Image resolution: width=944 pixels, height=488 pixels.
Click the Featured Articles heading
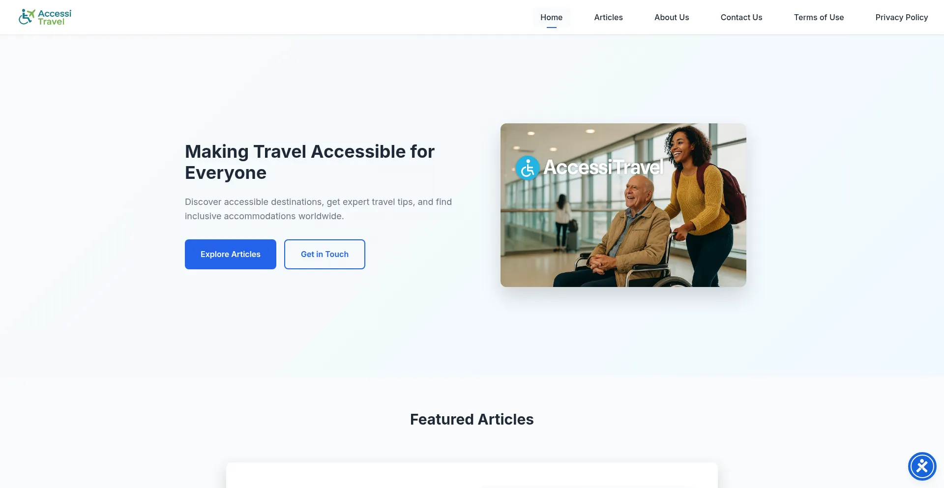pos(472,419)
